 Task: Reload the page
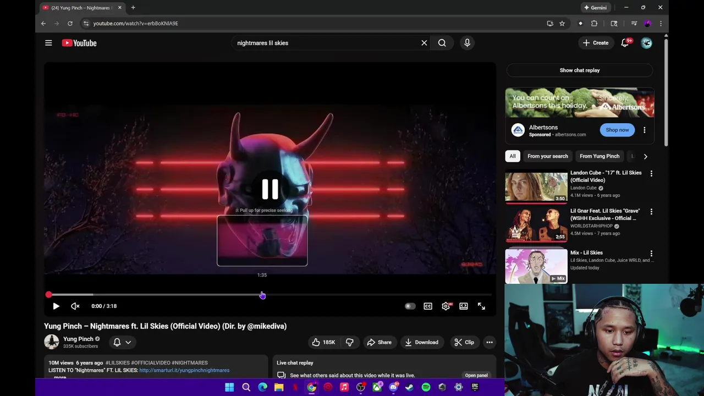point(70,24)
